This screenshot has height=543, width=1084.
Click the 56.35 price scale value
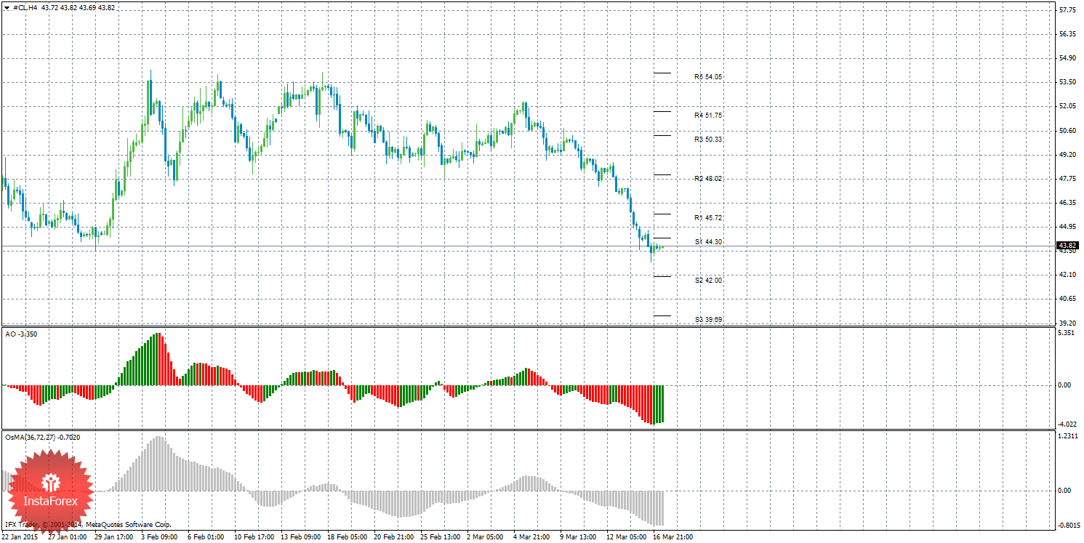coord(1067,34)
